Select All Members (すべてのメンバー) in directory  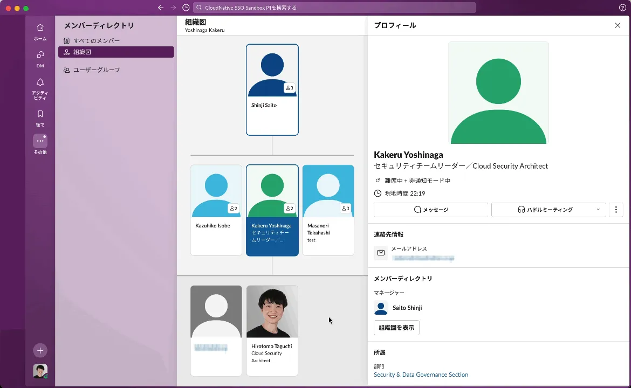[97, 41]
